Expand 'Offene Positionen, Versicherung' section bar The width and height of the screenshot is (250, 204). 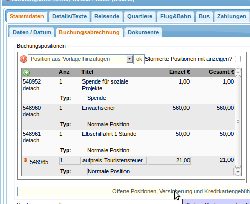[134, 191]
